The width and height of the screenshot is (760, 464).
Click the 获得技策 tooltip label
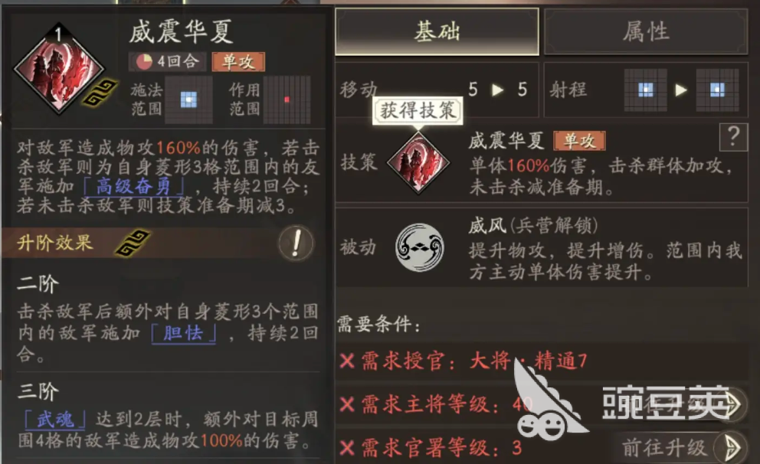click(x=418, y=111)
